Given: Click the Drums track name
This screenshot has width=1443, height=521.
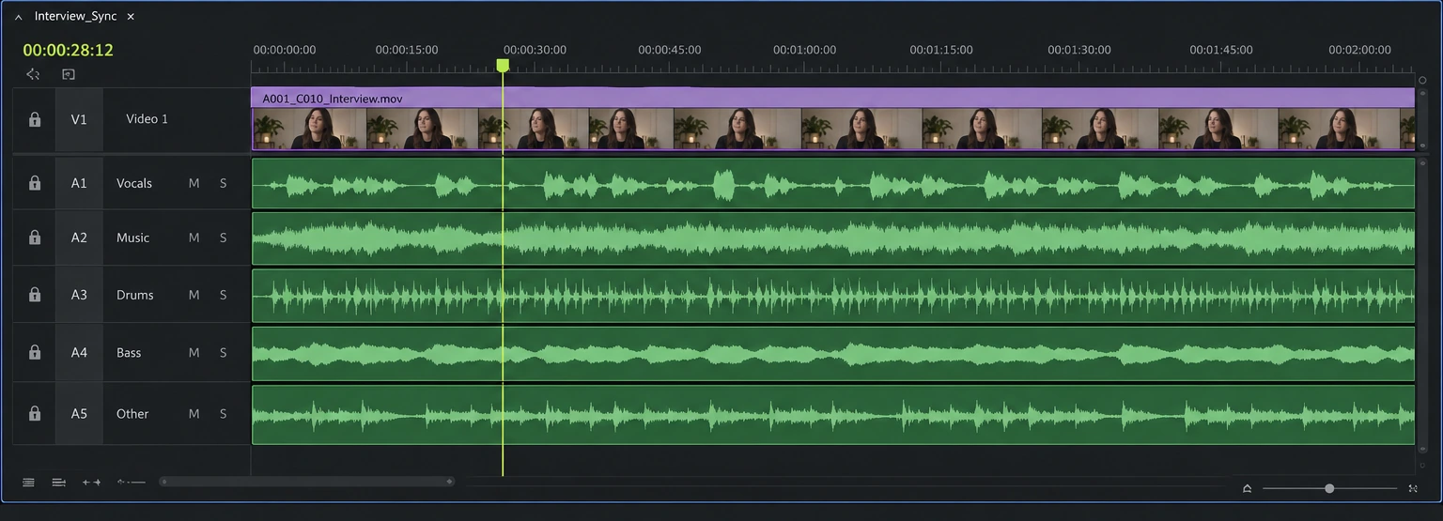Looking at the screenshot, I should (x=135, y=295).
